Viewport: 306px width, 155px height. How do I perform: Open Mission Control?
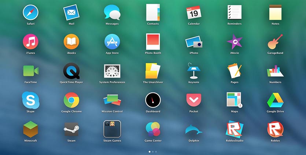click(112, 100)
